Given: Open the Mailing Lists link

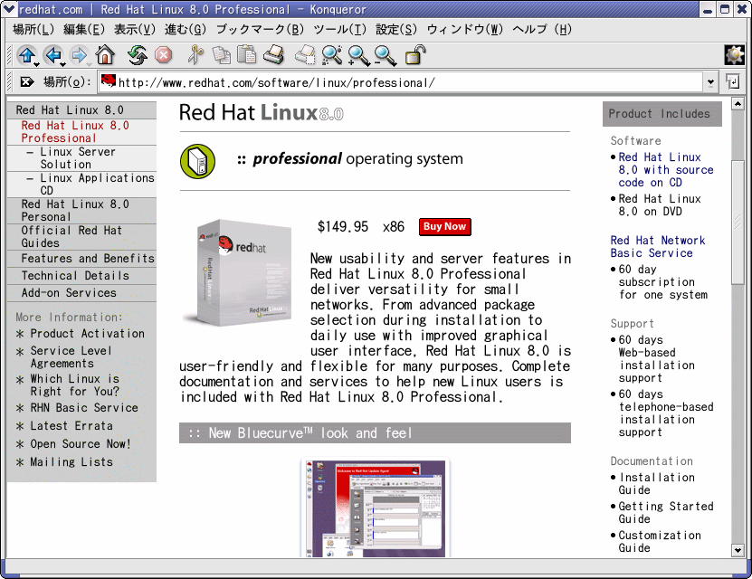Looking at the screenshot, I should point(71,462).
